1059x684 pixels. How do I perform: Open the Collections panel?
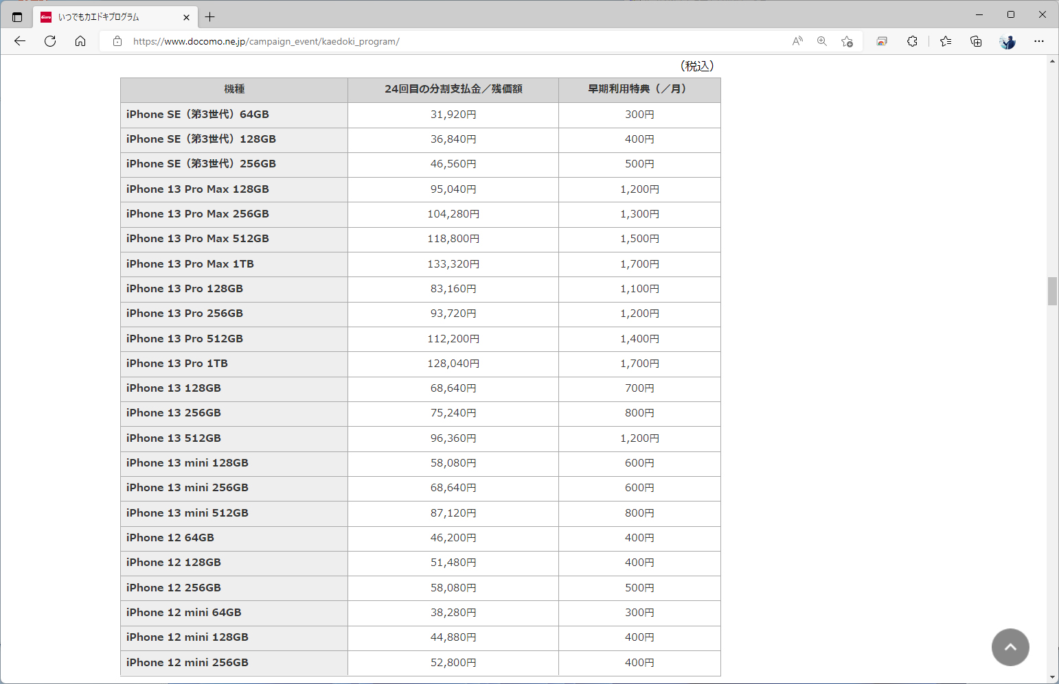pos(976,41)
